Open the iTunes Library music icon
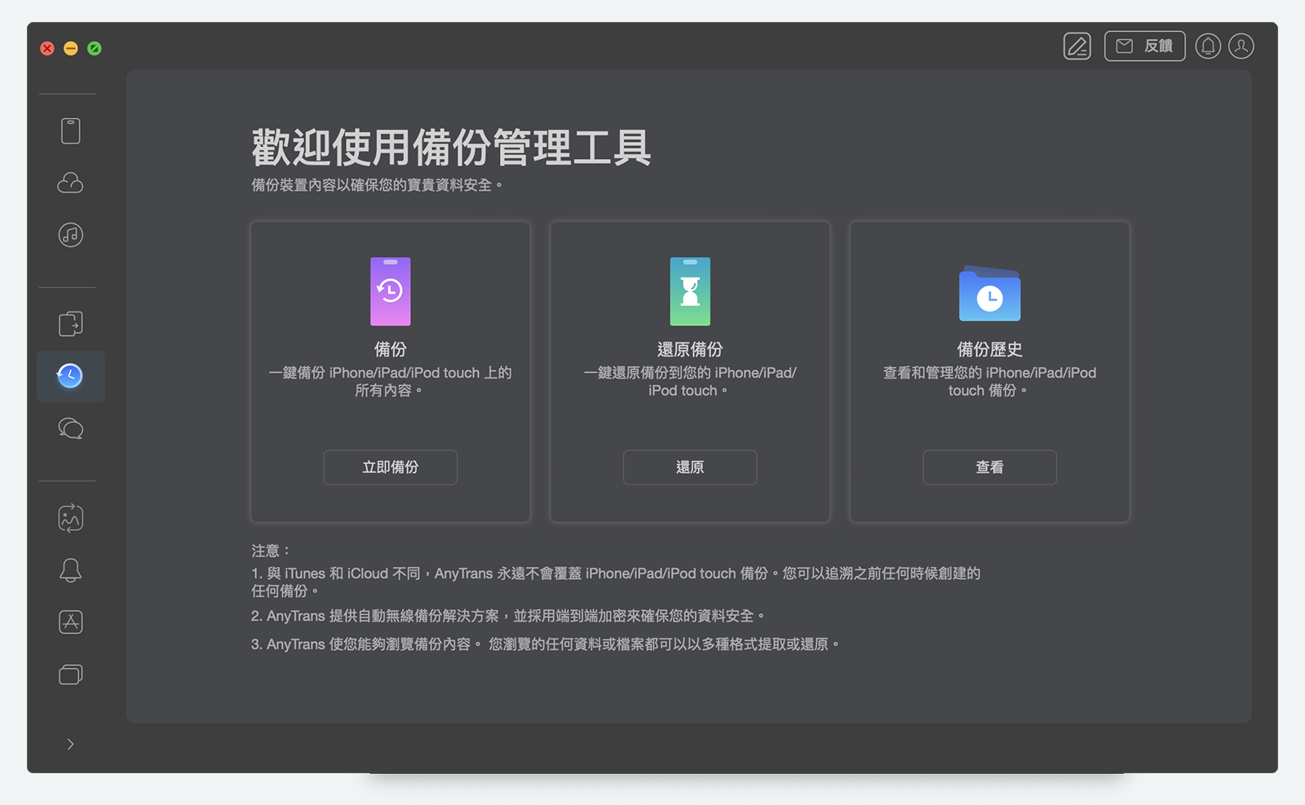 point(71,235)
